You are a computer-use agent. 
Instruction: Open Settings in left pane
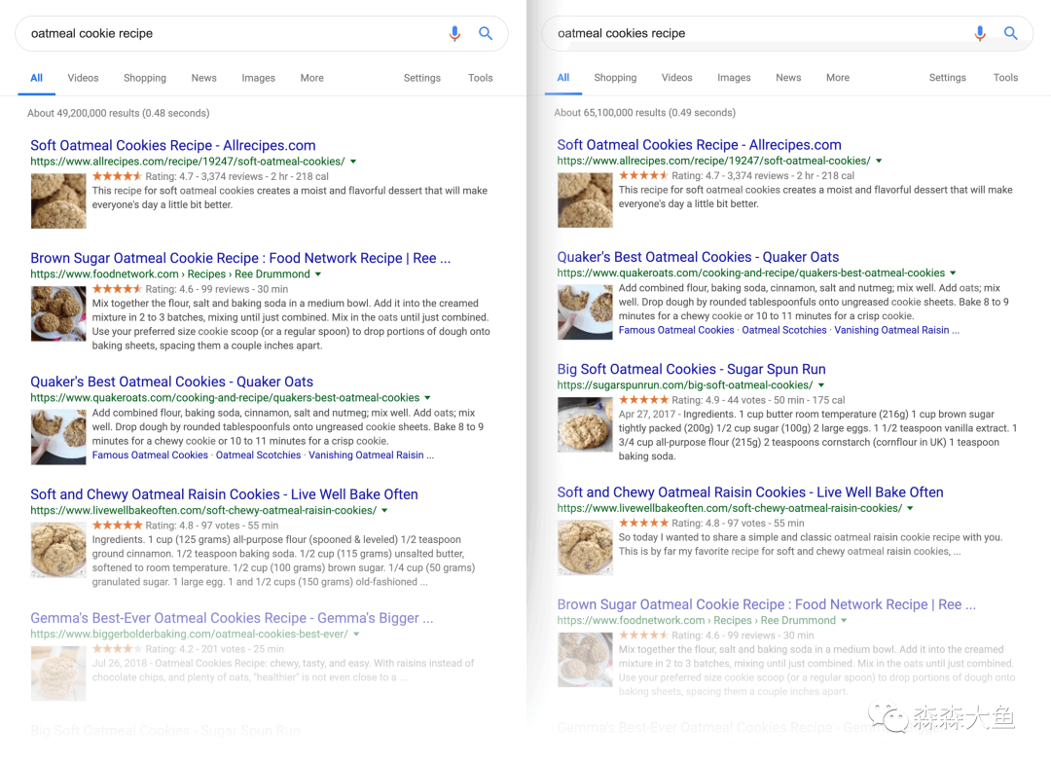point(421,78)
